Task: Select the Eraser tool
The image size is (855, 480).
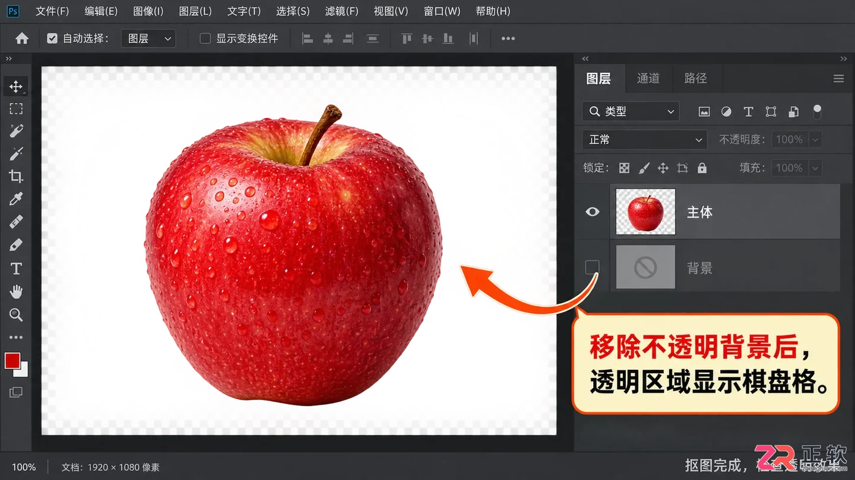Action: click(x=16, y=245)
